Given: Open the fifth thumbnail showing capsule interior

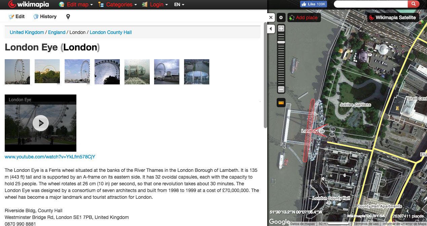Looking at the screenshot, I should [137, 72].
